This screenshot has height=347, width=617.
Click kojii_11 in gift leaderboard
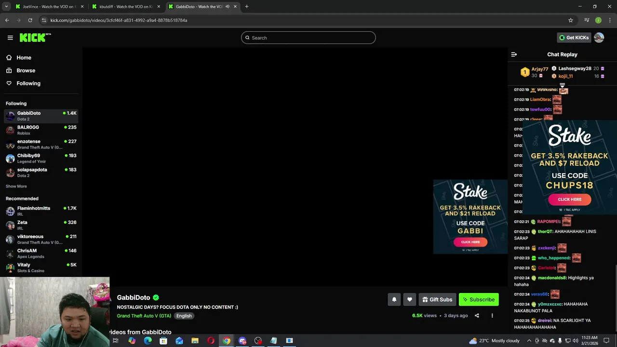tap(565, 76)
